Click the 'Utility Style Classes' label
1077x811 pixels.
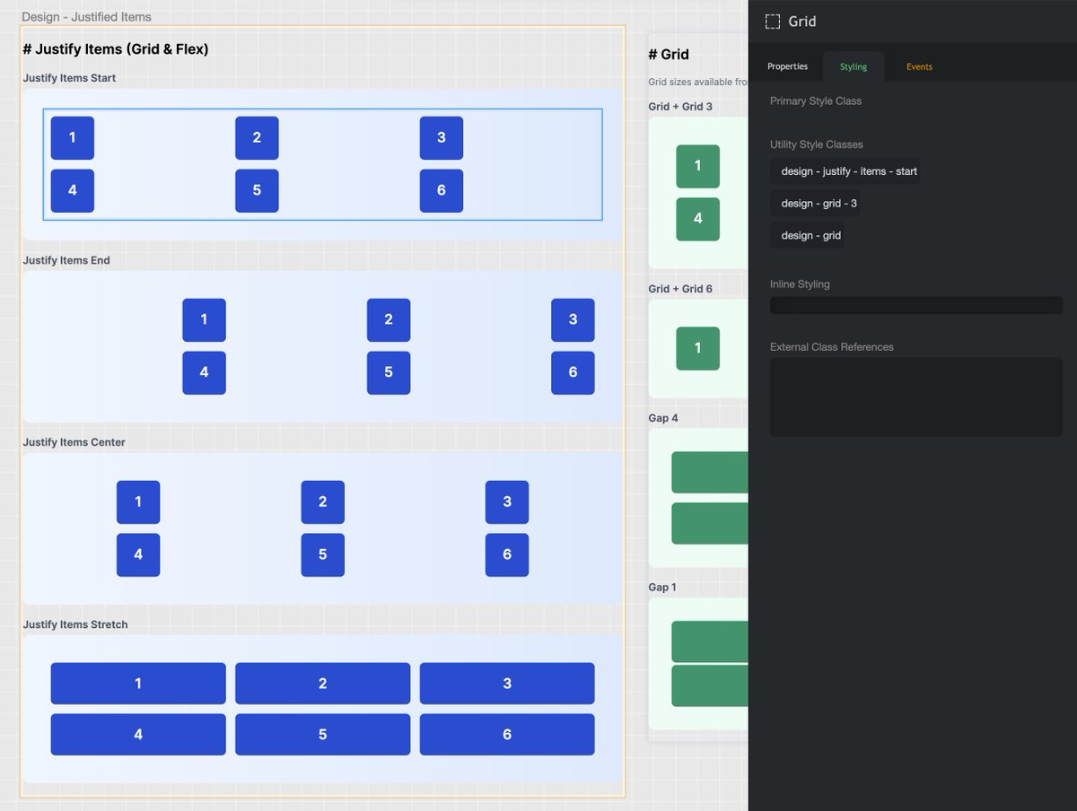(817, 144)
